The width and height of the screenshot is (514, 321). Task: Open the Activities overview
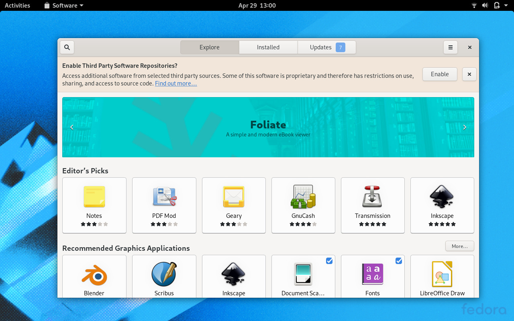point(17,6)
